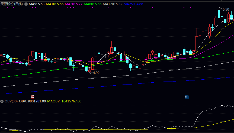Click the 4.92 low price annotation
Image resolution: width=234 pixels, height=133 pixels.
click(96, 73)
